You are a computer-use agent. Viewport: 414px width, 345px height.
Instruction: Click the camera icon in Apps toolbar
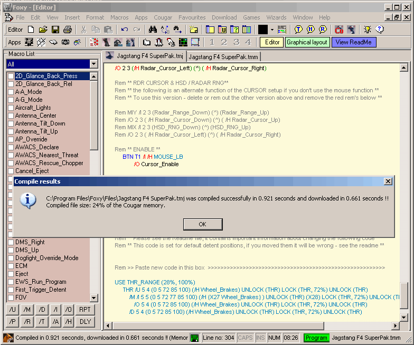point(65,42)
